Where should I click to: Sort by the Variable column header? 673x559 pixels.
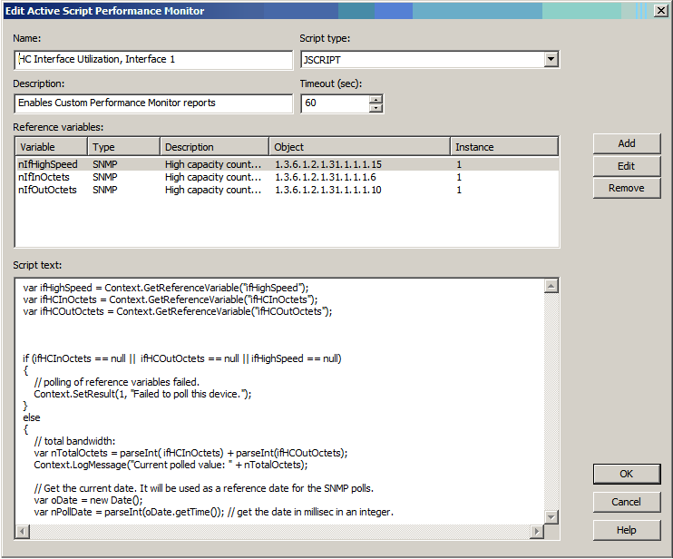click(x=52, y=147)
